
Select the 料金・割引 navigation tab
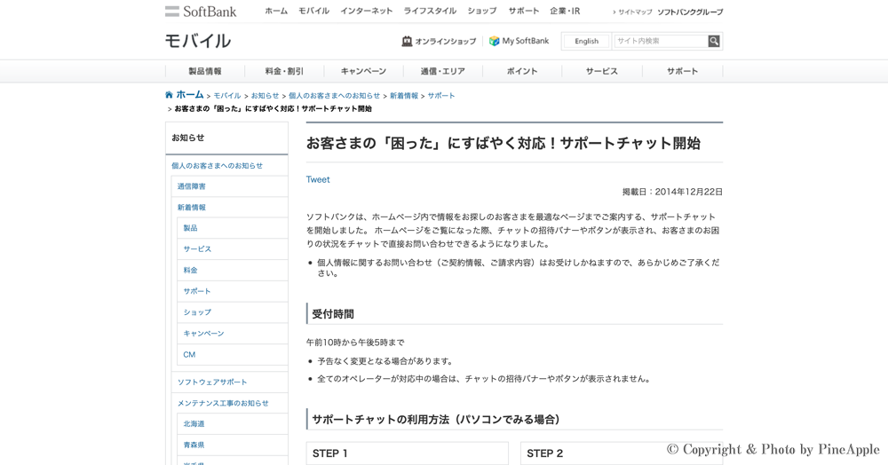pyautogui.click(x=284, y=71)
